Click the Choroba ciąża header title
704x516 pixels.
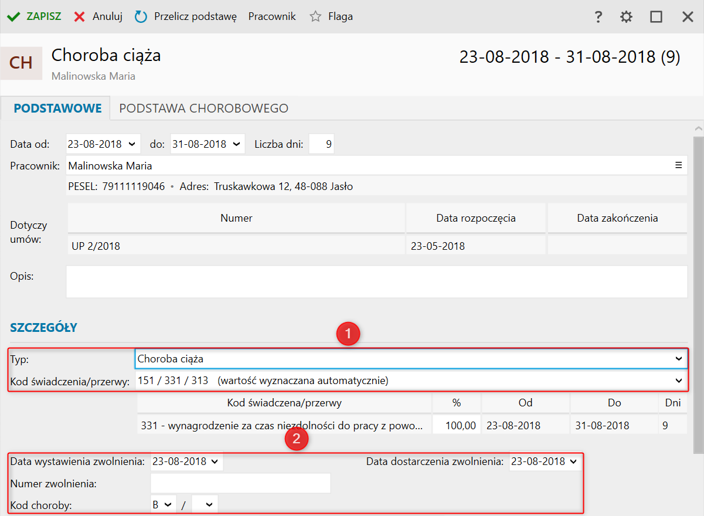[x=106, y=55]
